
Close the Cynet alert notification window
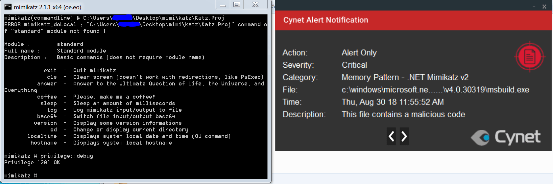point(544,7)
